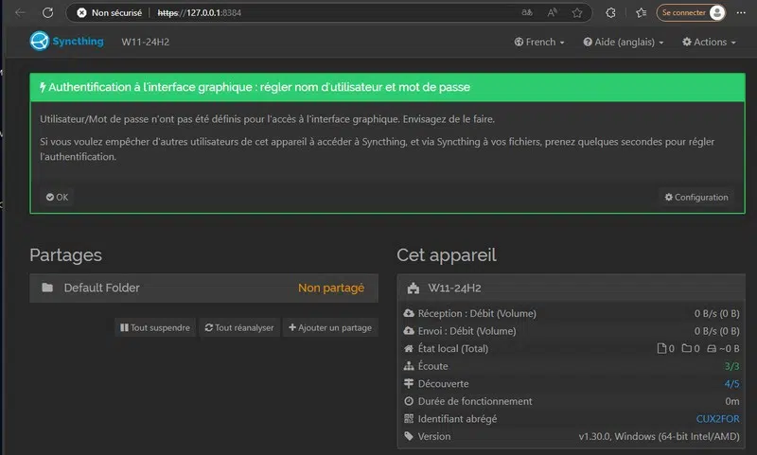757x455 pixels.
Task: Click the Syncthing logo icon
Action: [x=40, y=41]
